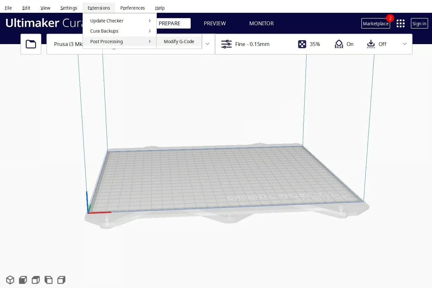Click the Marketplace notification badge showing 2
This screenshot has height=288, width=432.
[x=390, y=18]
